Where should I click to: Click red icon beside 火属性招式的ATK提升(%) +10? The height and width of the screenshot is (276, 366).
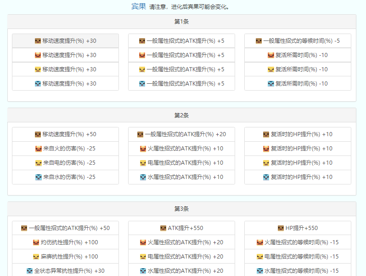(x=143, y=149)
